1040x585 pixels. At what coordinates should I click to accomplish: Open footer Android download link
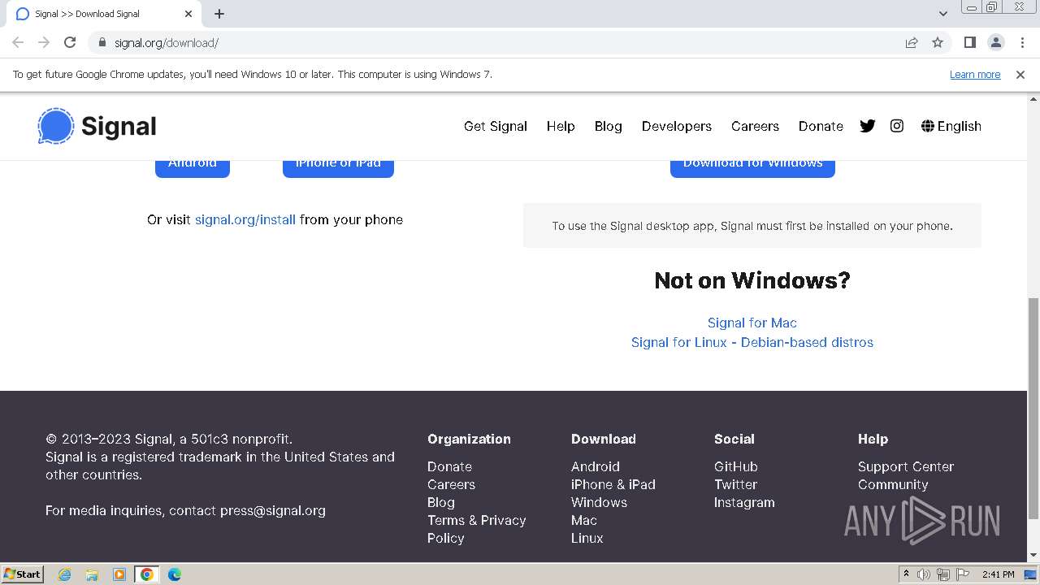click(596, 466)
